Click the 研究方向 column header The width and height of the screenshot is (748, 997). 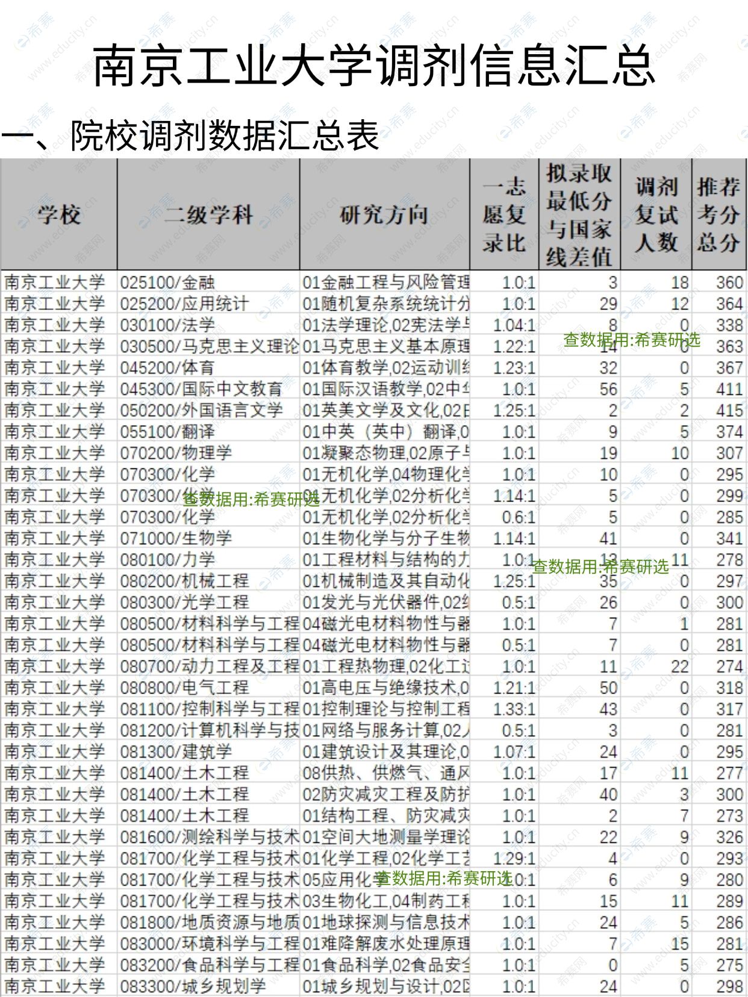click(384, 214)
